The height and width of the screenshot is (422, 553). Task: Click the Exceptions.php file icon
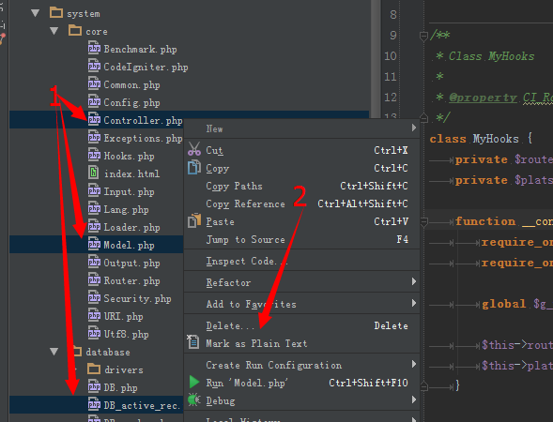coord(94,137)
